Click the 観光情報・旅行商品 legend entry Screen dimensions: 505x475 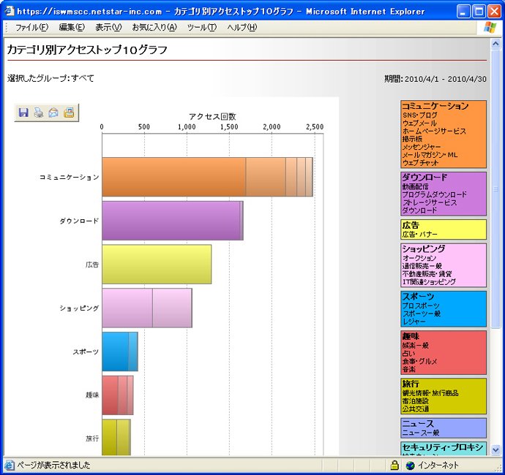[430, 393]
